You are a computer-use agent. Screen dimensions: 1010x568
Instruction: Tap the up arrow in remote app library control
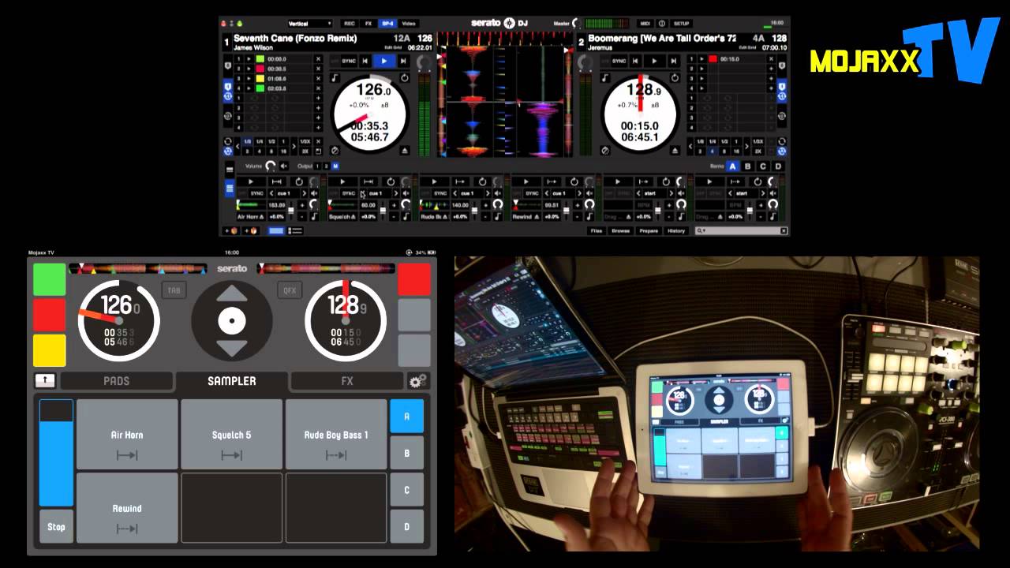click(x=232, y=294)
